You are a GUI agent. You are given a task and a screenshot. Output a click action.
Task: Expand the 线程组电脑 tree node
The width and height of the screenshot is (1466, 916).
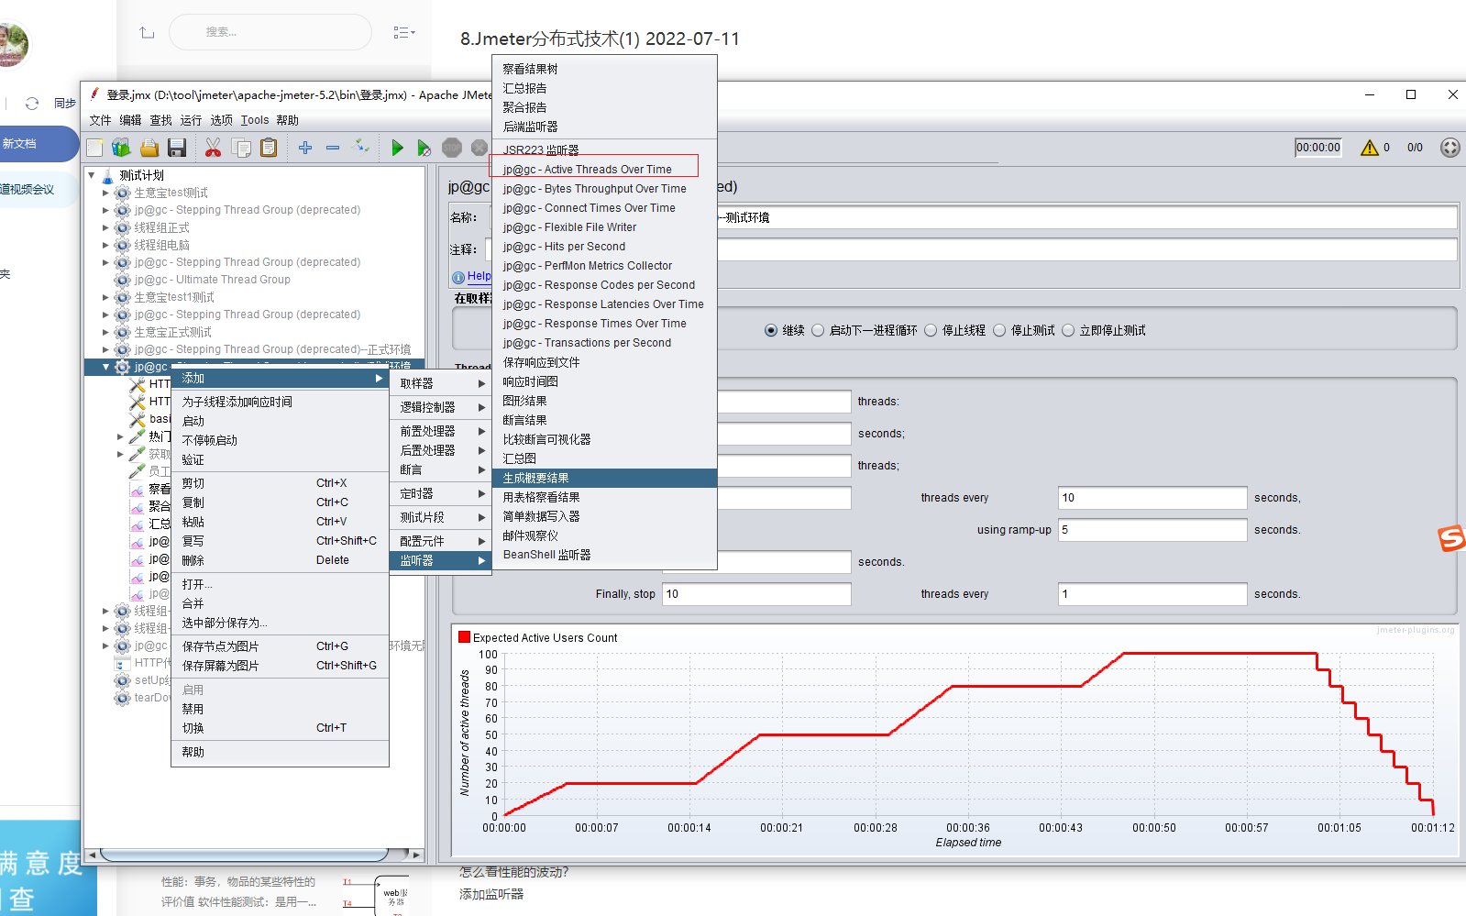coord(105,245)
